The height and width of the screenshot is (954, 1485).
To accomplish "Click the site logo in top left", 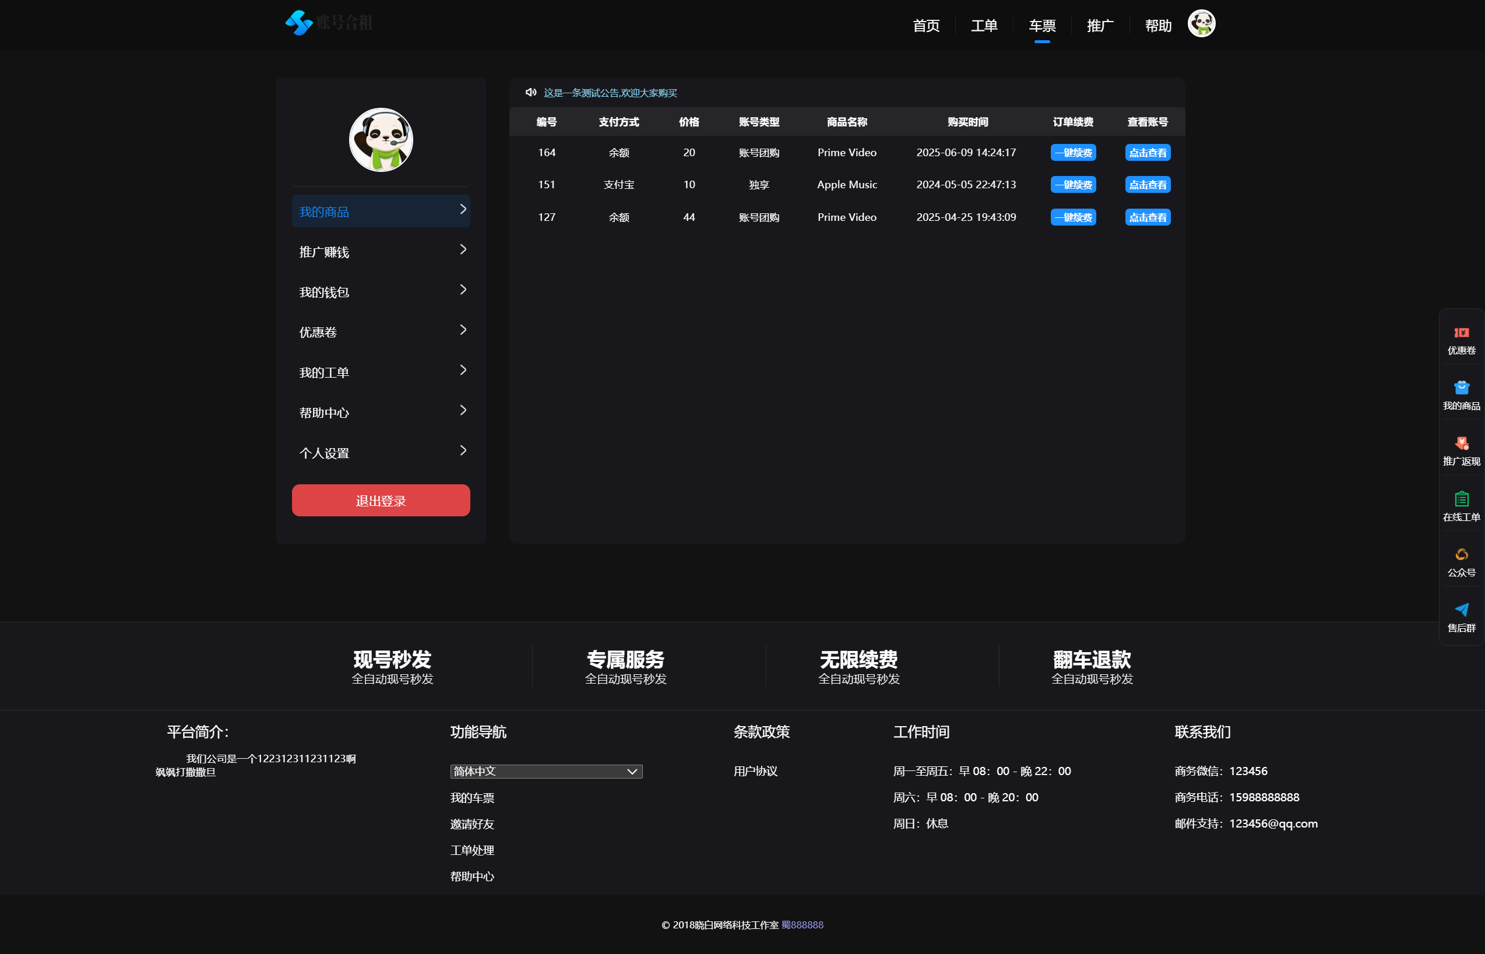I will 329,23.
